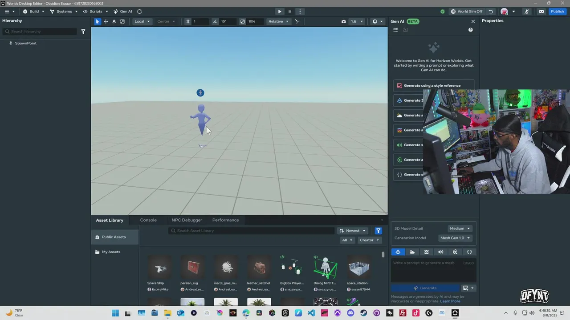Select the Rotate gizmo tool
This screenshot has width=570, height=320.
point(114,21)
